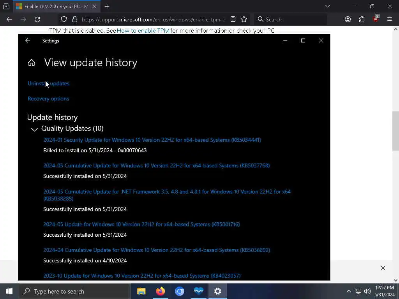Click the uBlock Origin extension icon
399x299 pixels.
click(376, 19)
